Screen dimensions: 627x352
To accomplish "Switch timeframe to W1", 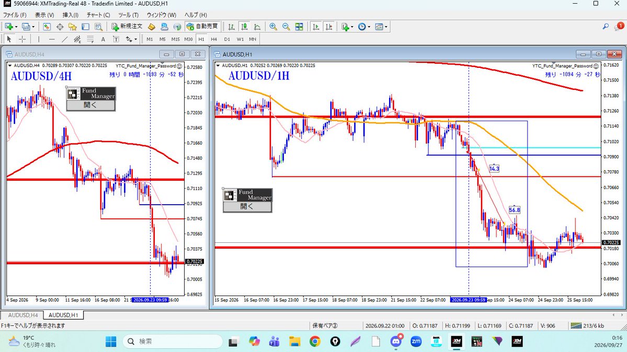I will coord(240,39).
